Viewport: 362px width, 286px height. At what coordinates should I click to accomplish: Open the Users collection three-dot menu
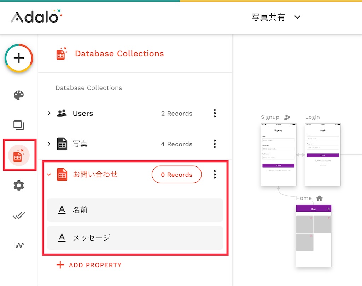tap(215, 113)
